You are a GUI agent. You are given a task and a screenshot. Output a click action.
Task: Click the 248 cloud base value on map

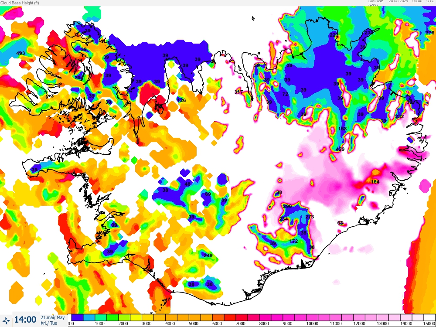pyautogui.click(x=208, y=255)
